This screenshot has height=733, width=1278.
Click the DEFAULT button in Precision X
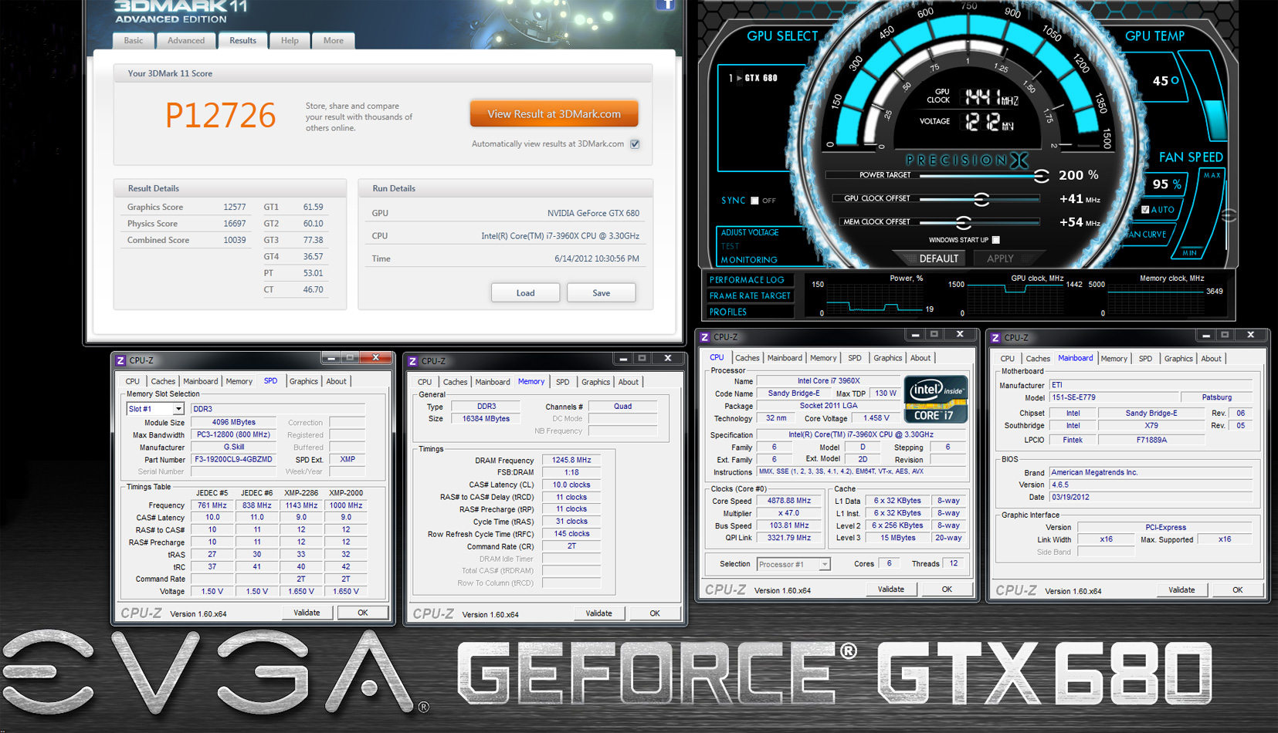939,258
